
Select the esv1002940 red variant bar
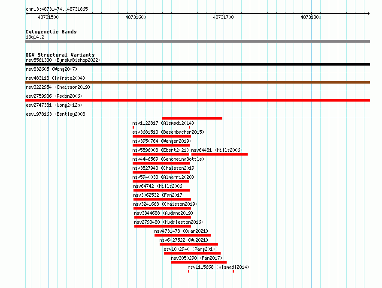pos(192,253)
